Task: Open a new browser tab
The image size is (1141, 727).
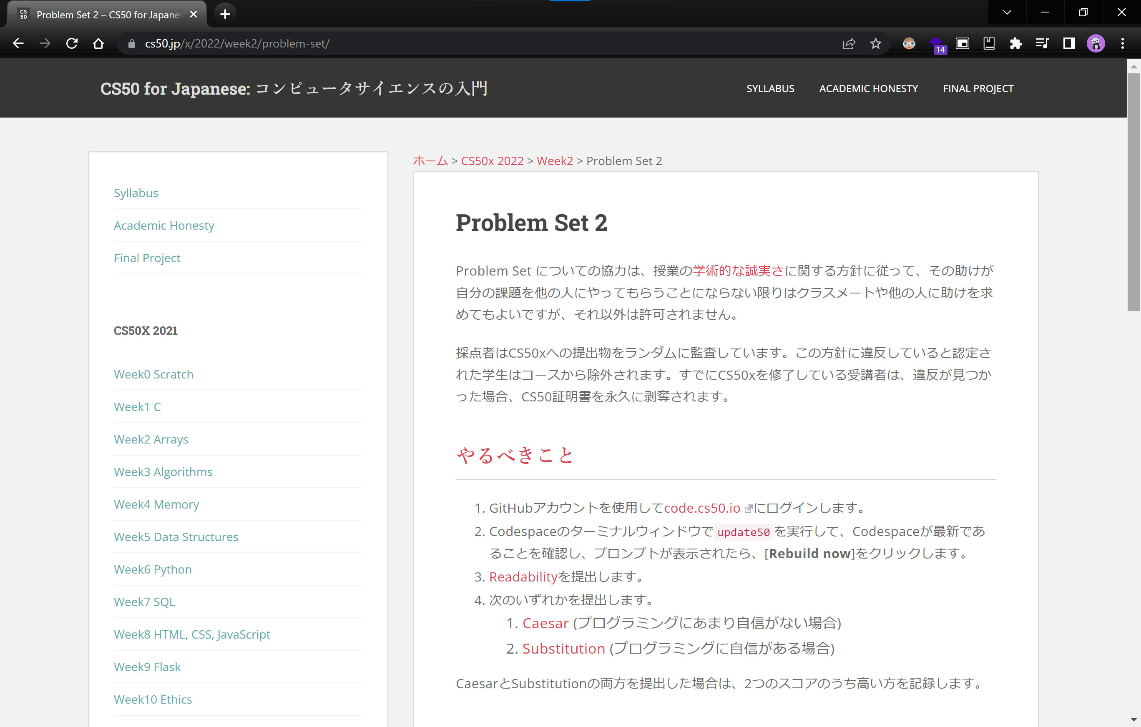Action: 225,14
